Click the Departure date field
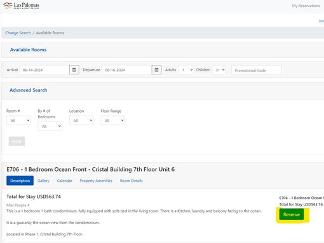 (127, 70)
